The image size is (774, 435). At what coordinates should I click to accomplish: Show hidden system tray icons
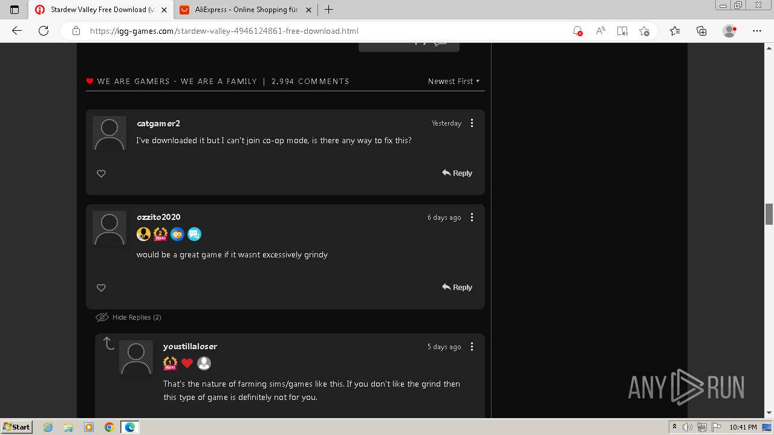click(674, 427)
